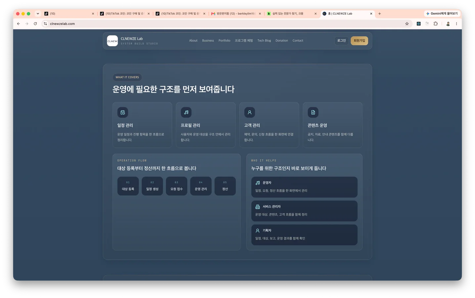Click the 콘텐츠 운영 card title
475x298 pixels.
(x=317, y=125)
